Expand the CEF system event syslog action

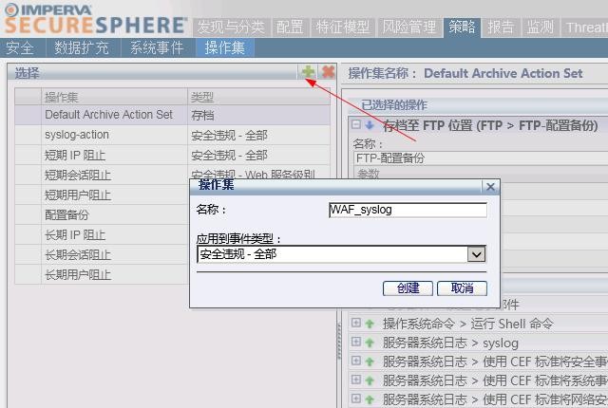coord(356,380)
